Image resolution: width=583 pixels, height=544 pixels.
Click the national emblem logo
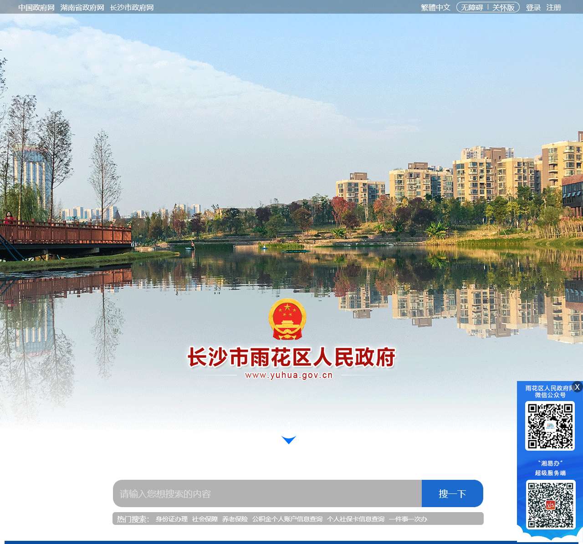coord(287,320)
